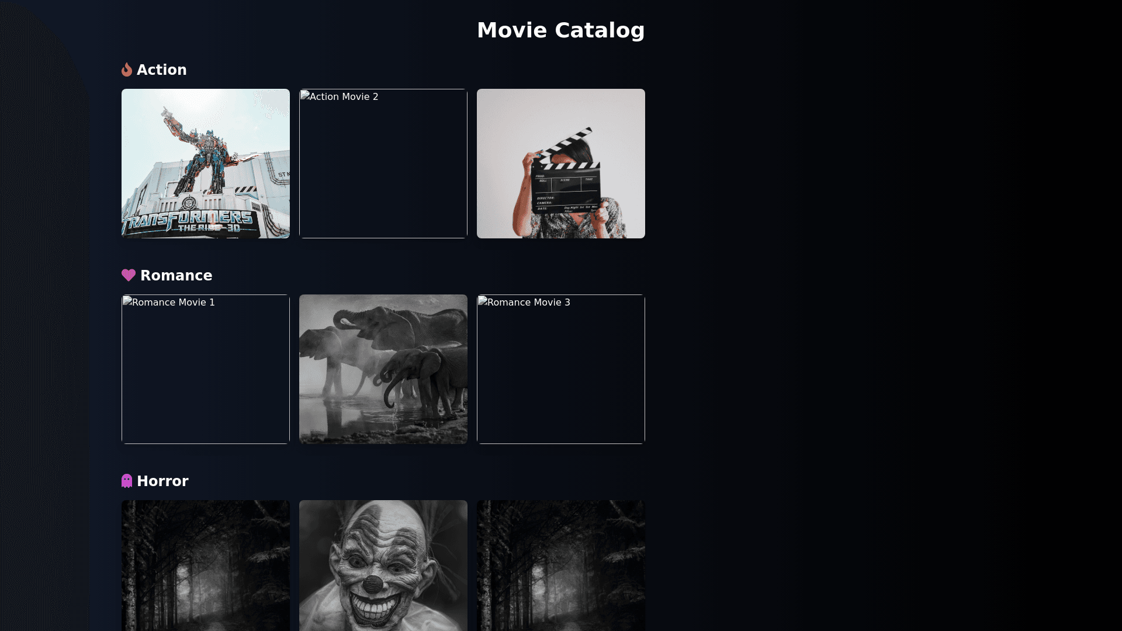Open the elephants movie thumbnail
1122x631 pixels.
pyautogui.click(x=383, y=369)
